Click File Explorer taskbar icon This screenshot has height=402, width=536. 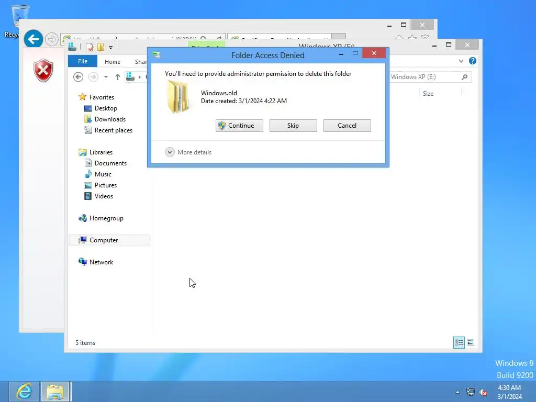pyautogui.click(x=55, y=391)
